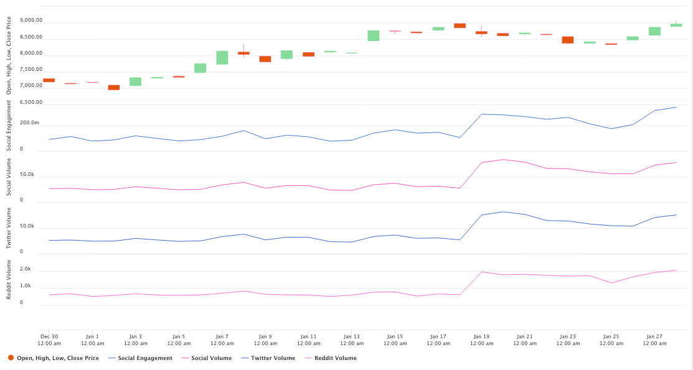
Task: Click the Social Volume line point at Jan 19
Action: (x=481, y=162)
